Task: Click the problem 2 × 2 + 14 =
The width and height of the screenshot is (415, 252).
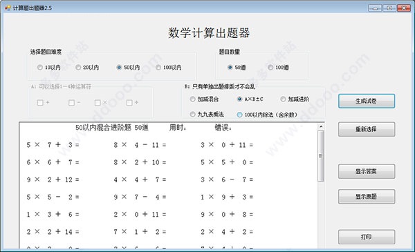Action: point(53,232)
